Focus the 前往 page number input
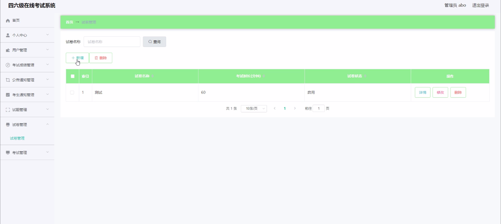 pyautogui.click(x=319, y=109)
